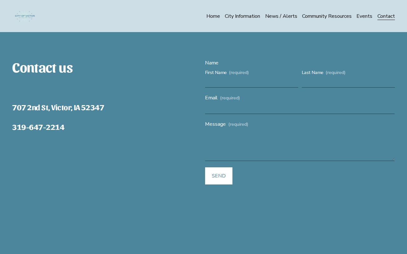
Task: Focus the First Name input field
Action: click(x=252, y=82)
